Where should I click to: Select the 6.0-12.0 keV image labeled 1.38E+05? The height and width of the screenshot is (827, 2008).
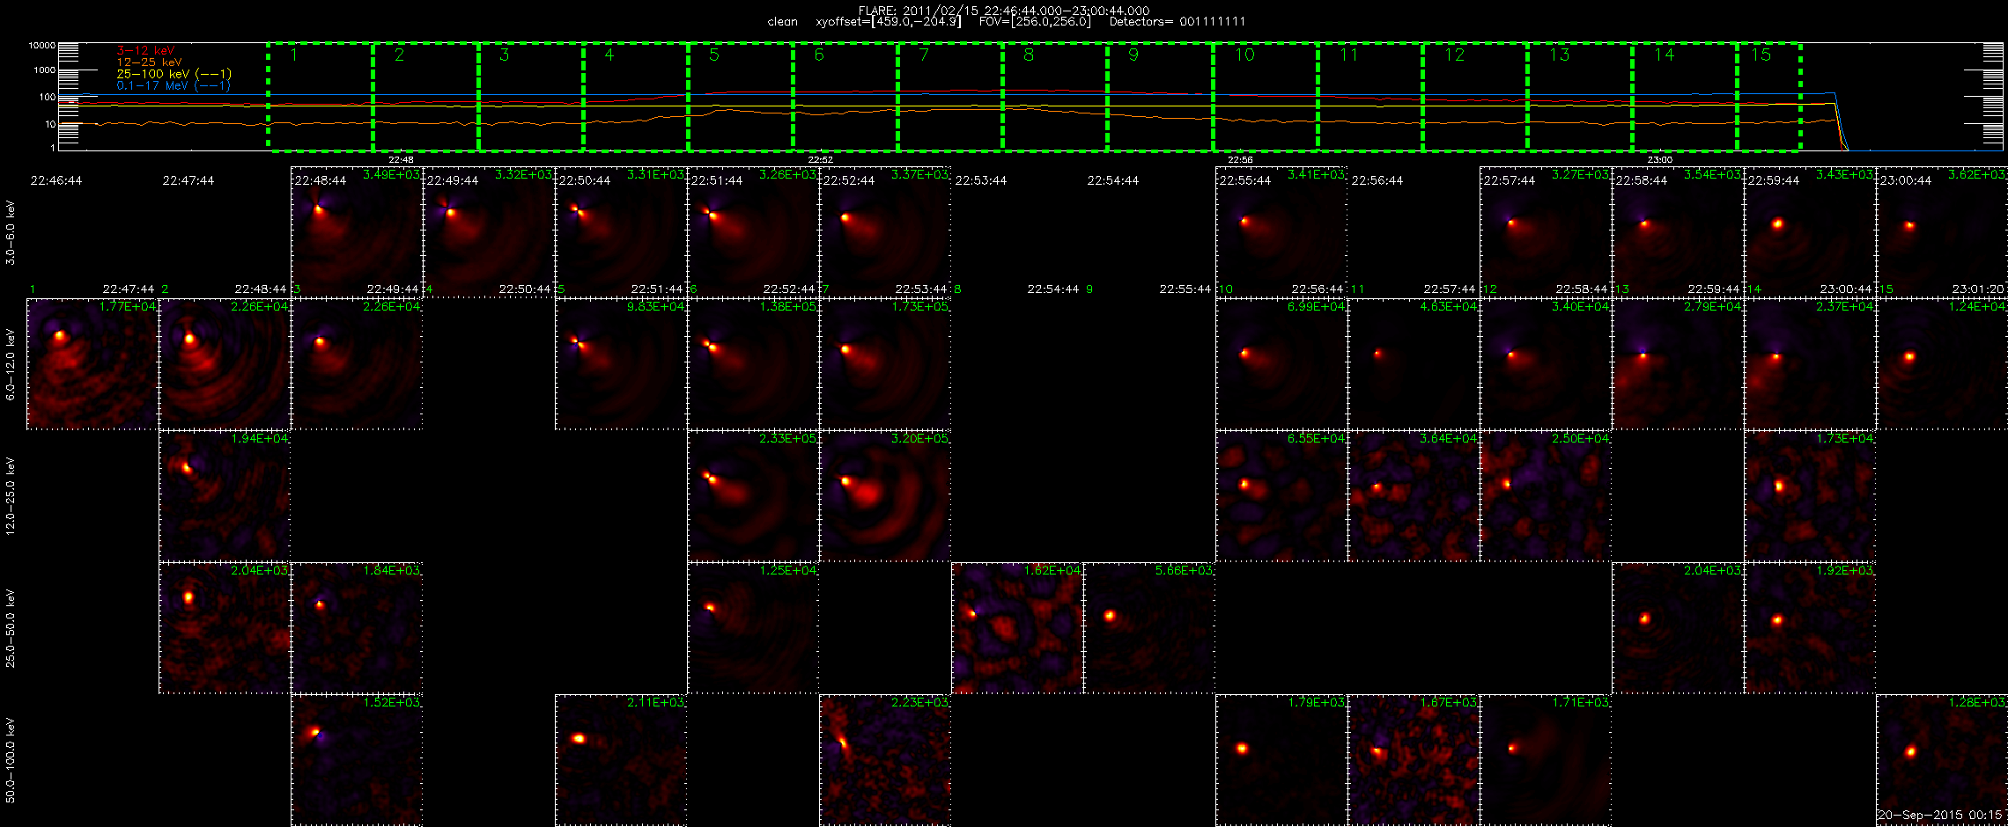tap(753, 364)
